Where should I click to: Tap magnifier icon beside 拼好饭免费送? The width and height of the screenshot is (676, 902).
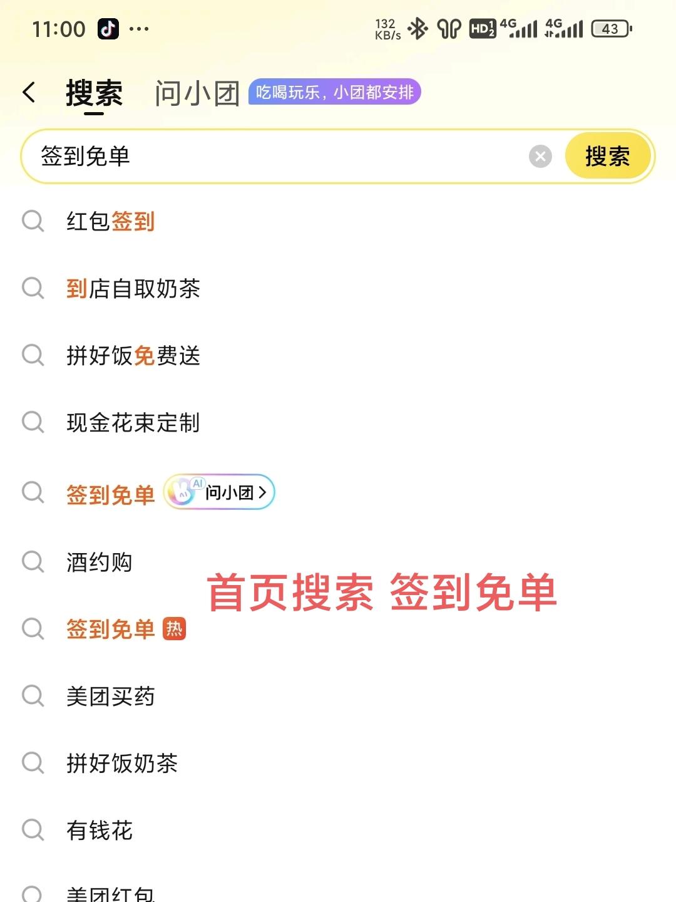click(x=33, y=355)
